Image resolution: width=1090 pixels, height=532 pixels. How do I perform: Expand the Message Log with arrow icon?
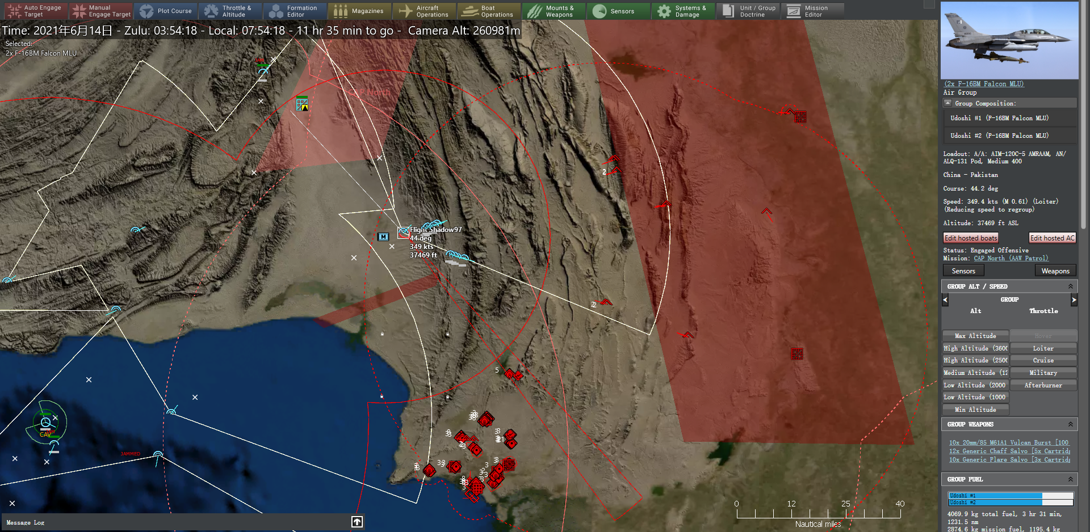(x=357, y=522)
